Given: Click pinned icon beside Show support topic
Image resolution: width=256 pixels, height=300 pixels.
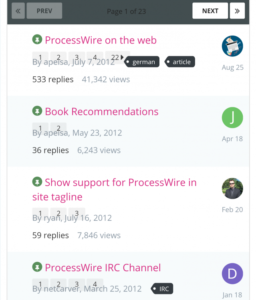Looking at the screenshot, I should tap(37, 182).
